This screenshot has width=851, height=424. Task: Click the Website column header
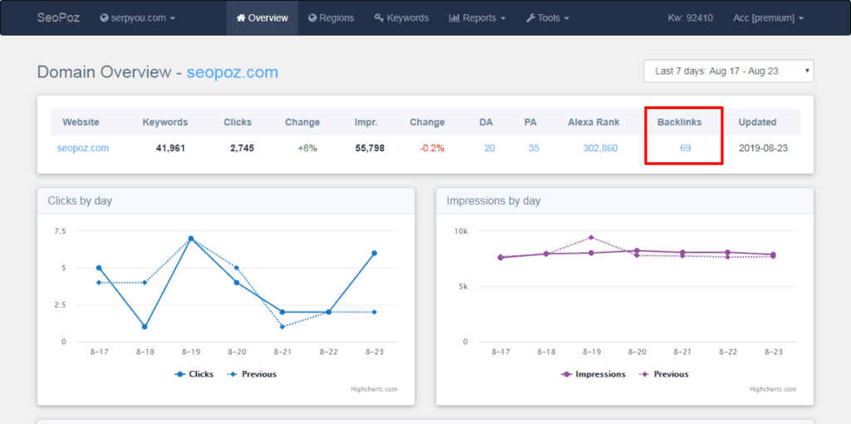click(81, 122)
